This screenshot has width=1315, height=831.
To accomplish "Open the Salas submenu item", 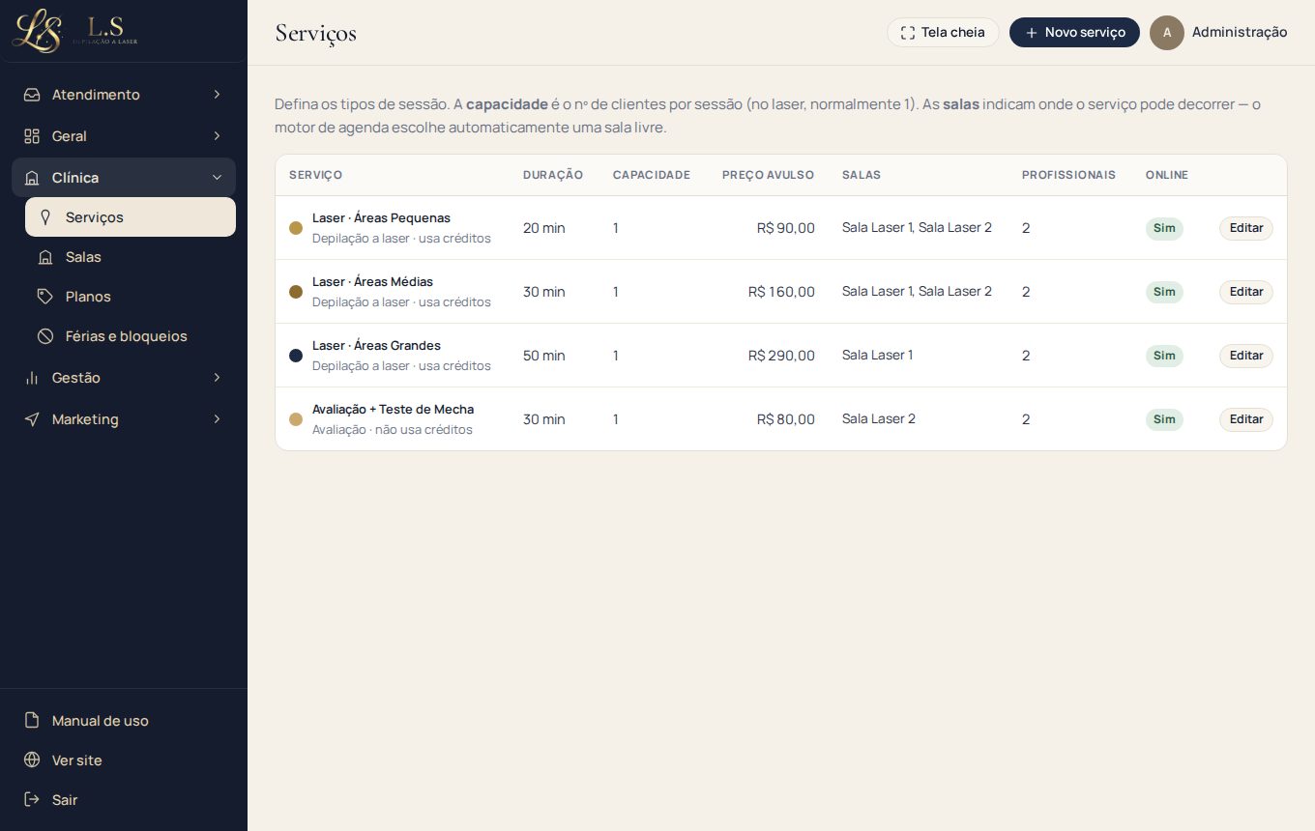I will [131, 257].
